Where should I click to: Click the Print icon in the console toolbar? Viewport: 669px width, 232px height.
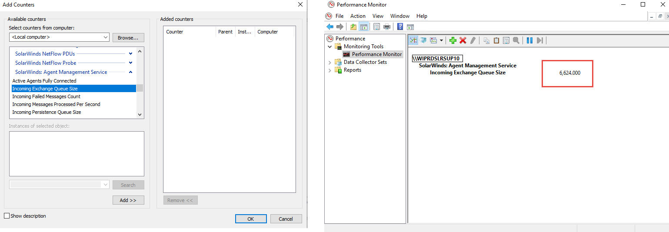coord(386,27)
